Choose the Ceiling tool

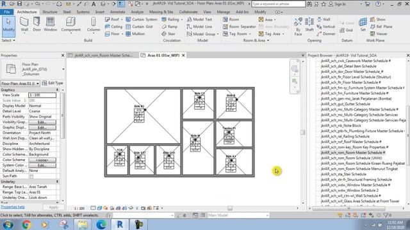[x=113, y=27]
